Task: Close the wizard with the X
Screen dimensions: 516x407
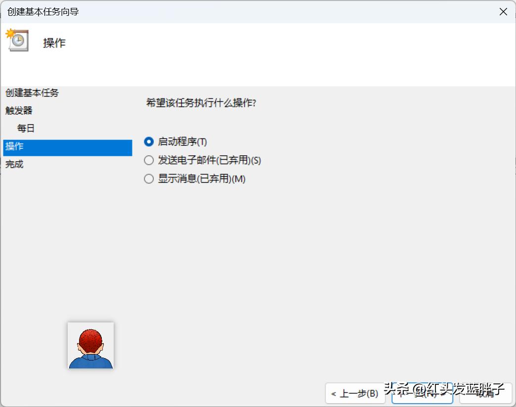Action: tap(503, 11)
